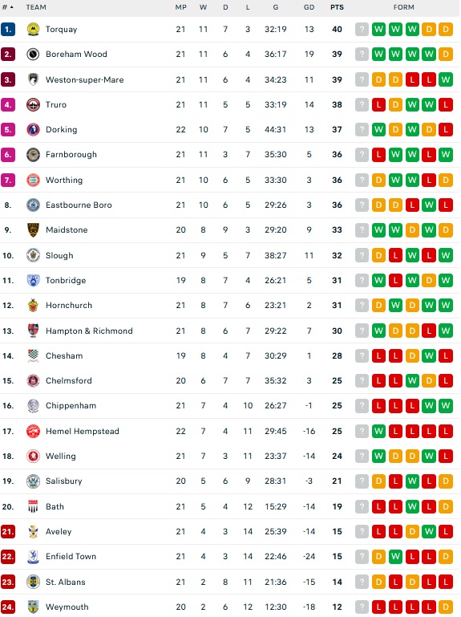Open Hemel Hempstead red club logo
Screen dimensions: 461x617
click(33, 432)
